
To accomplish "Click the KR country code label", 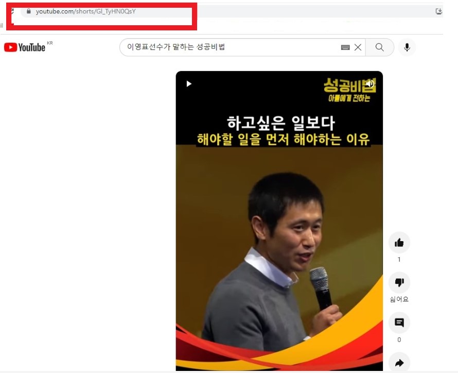I will click(50, 43).
